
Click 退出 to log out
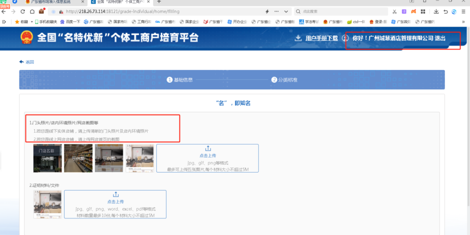(x=440, y=38)
